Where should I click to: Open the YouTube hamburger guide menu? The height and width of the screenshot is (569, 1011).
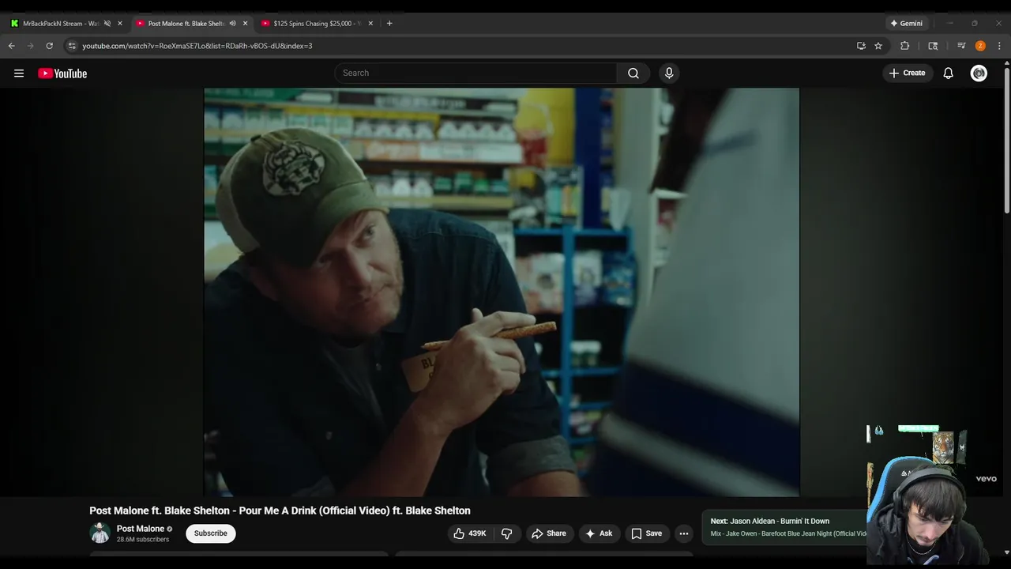point(19,73)
